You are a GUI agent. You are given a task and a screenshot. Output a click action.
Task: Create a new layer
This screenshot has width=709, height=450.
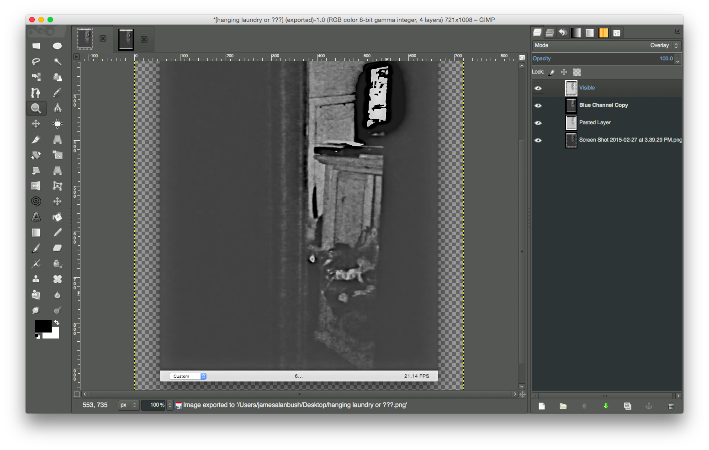[542, 406]
